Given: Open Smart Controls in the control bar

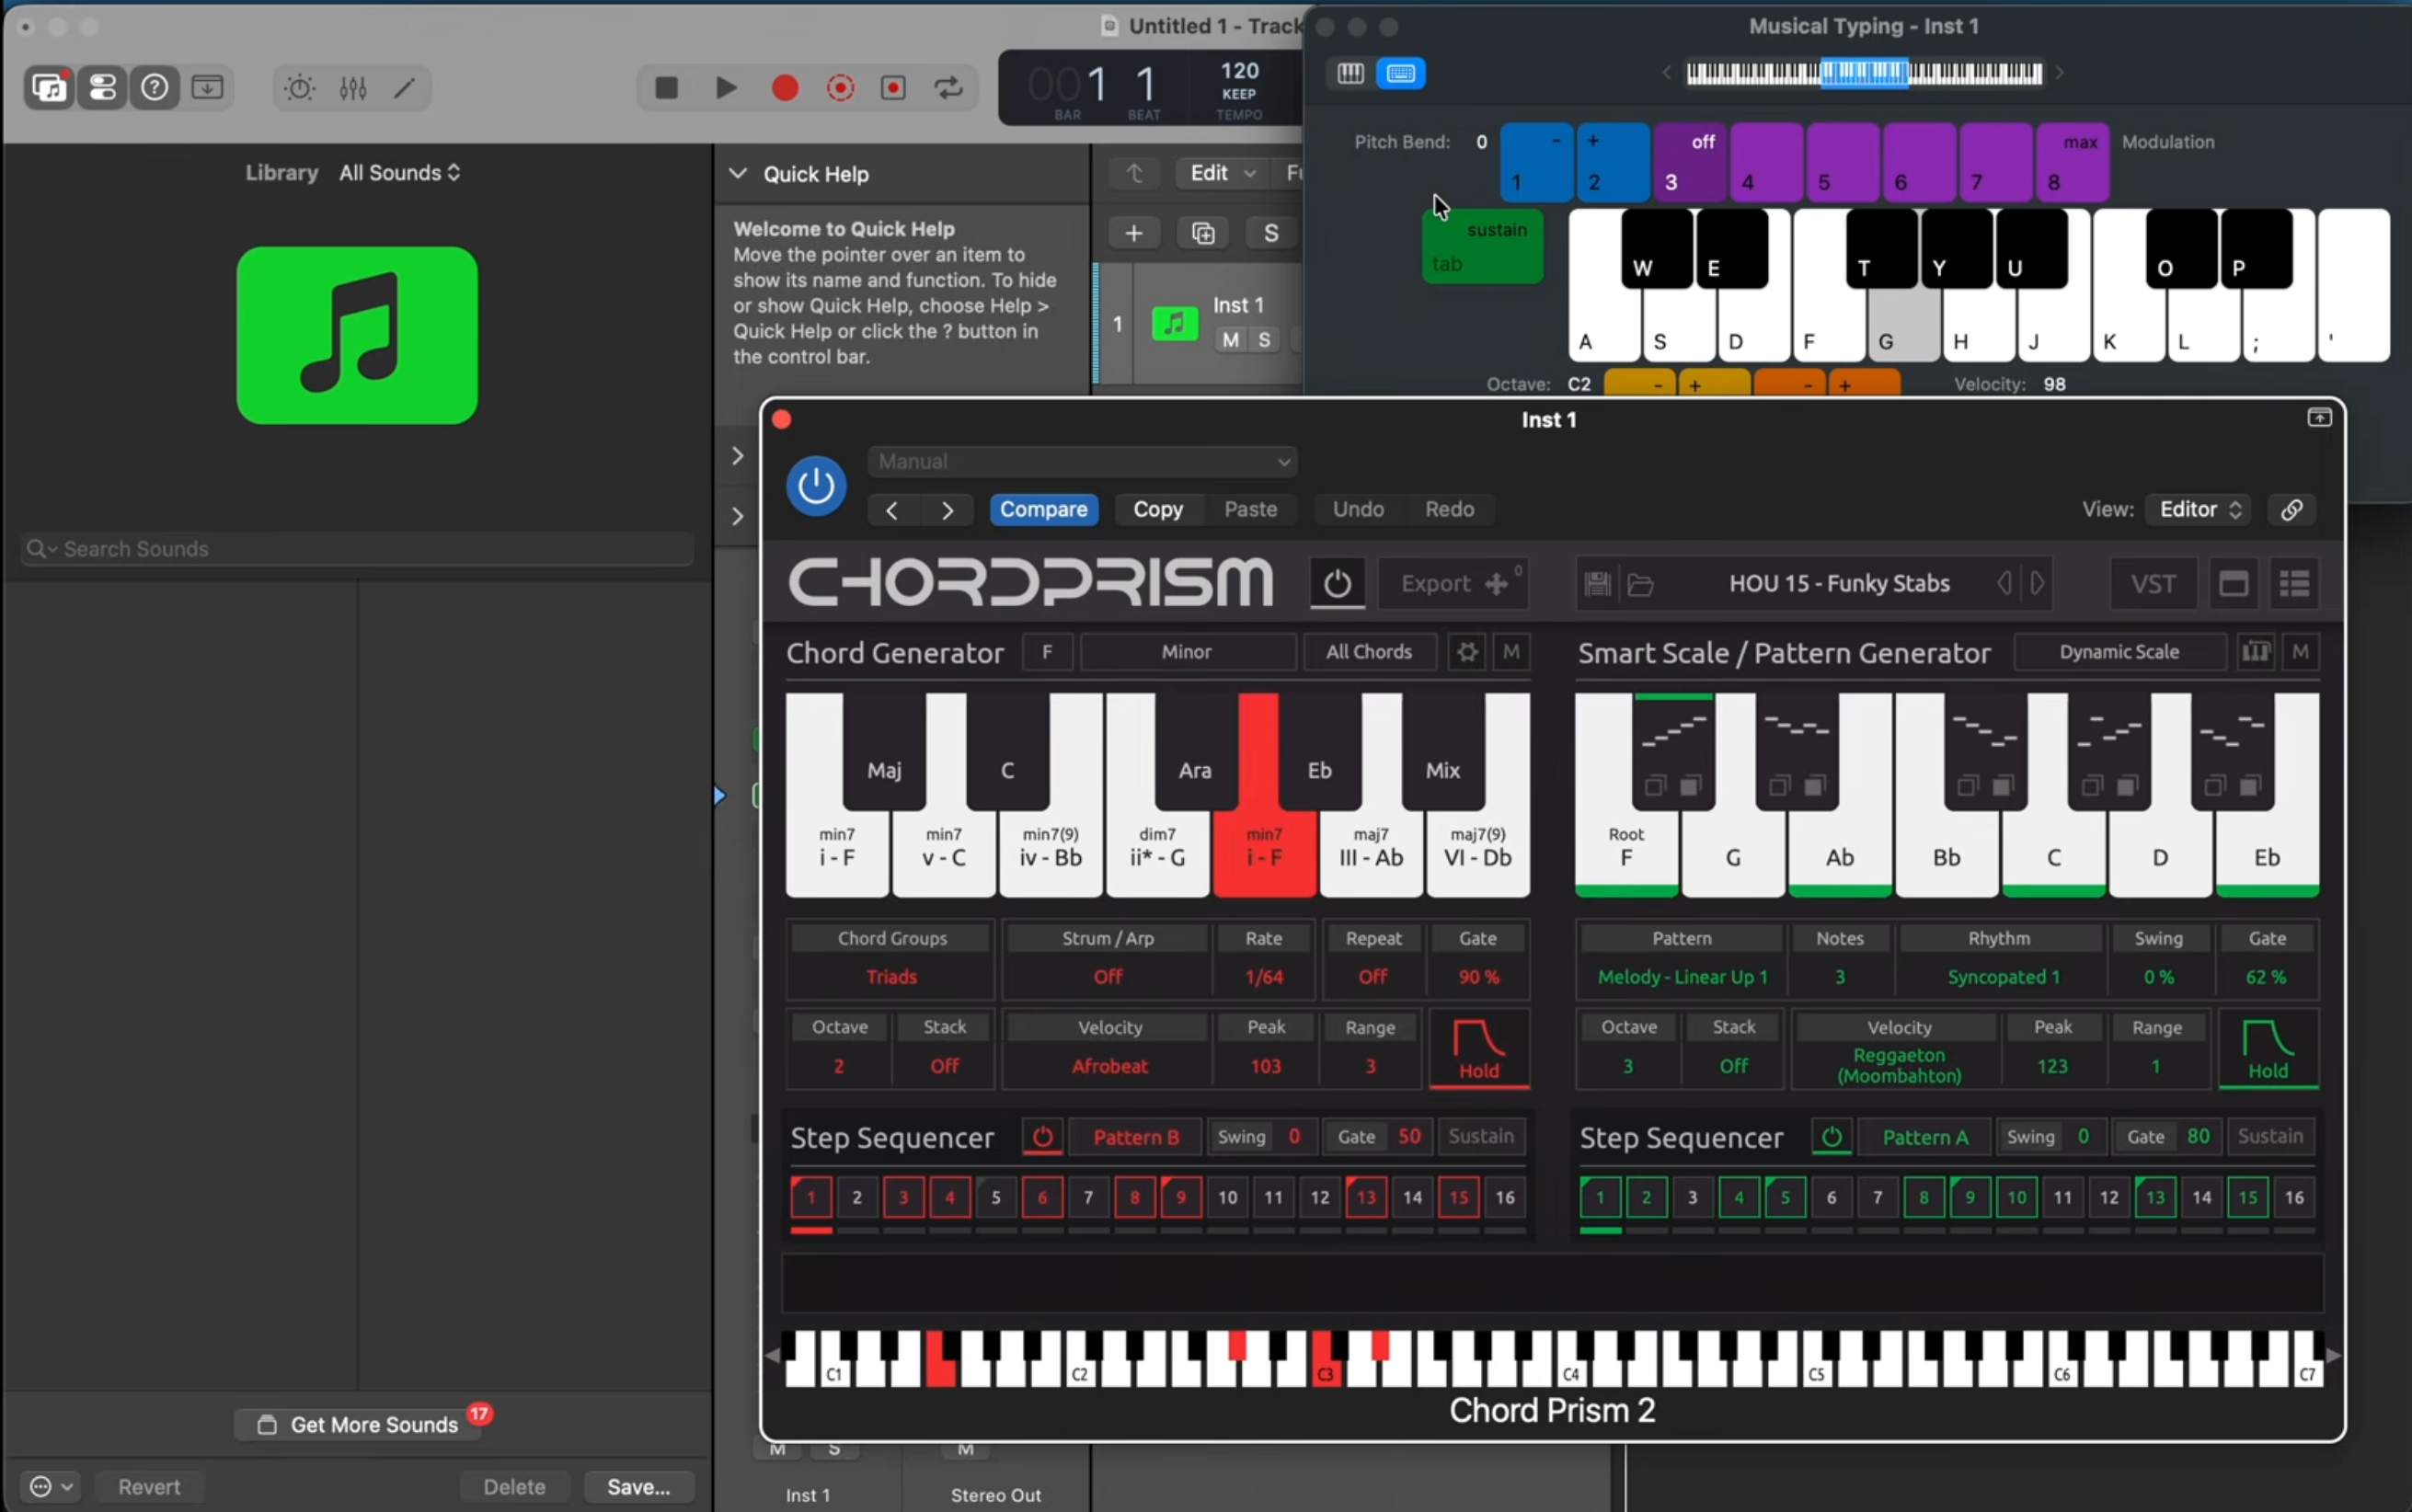Looking at the screenshot, I should [x=102, y=88].
